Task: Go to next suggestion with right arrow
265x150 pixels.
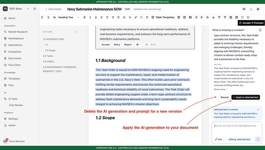Action: (x=146, y=45)
